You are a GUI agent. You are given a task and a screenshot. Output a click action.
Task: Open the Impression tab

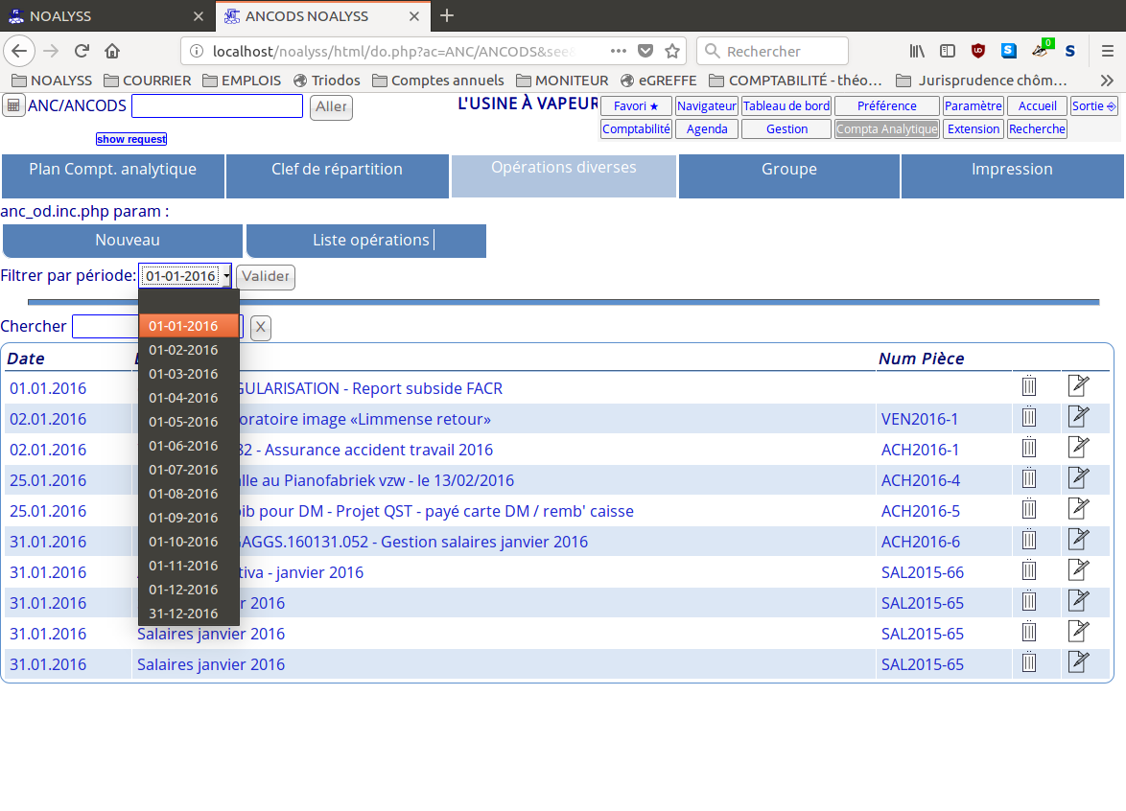pos(1012,170)
